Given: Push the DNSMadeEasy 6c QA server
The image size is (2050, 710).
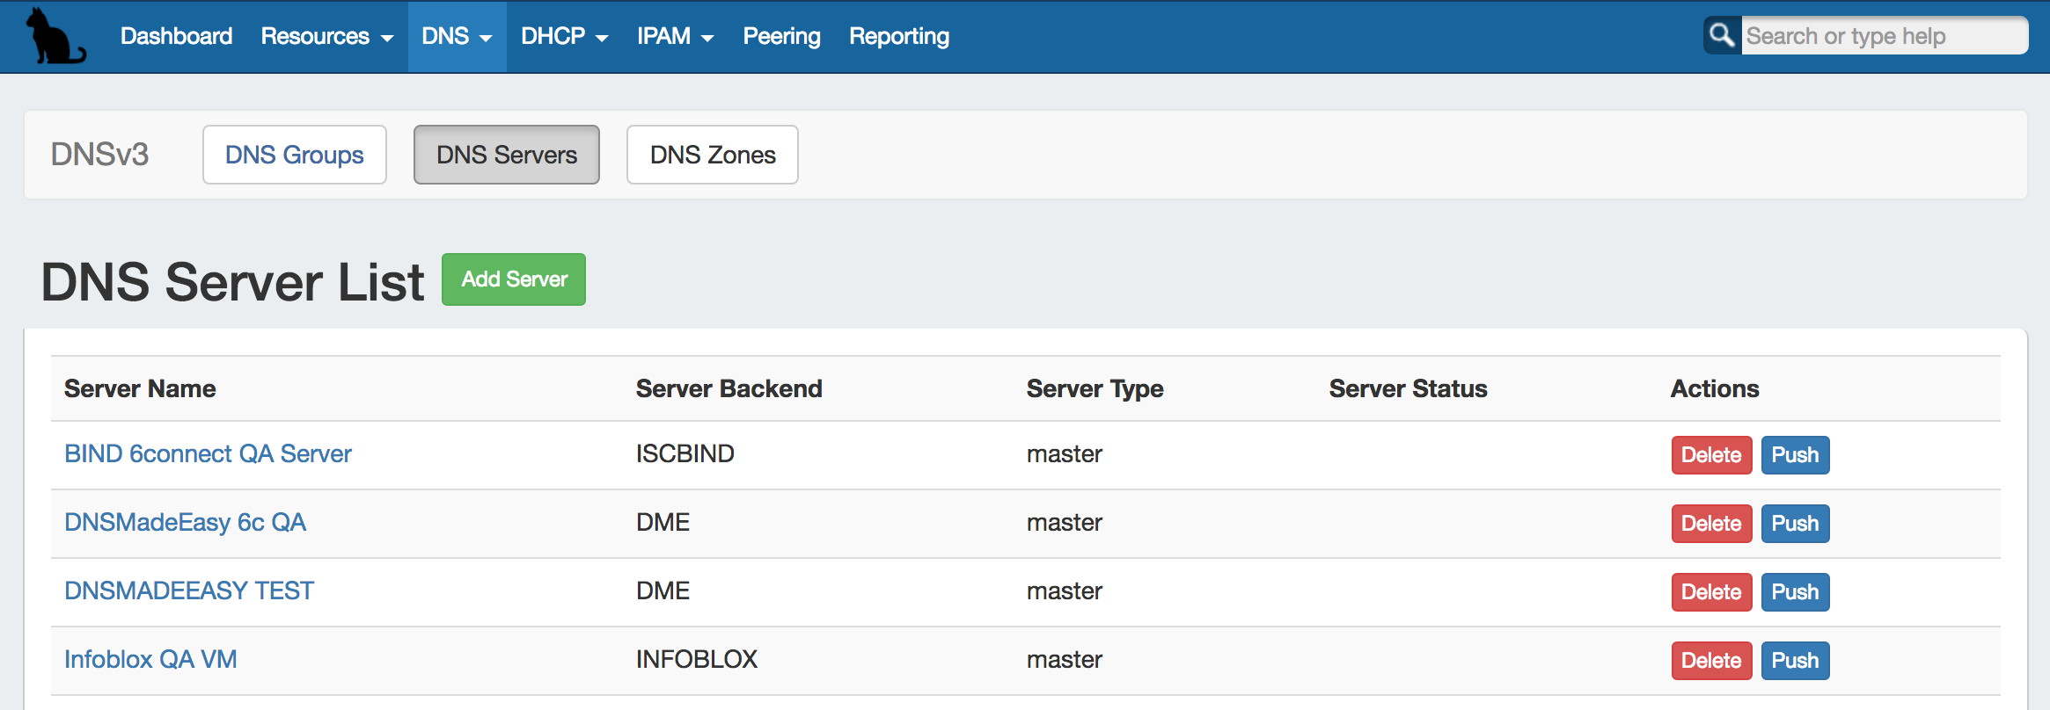Looking at the screenshot, I should click(x=1794, y=524).
